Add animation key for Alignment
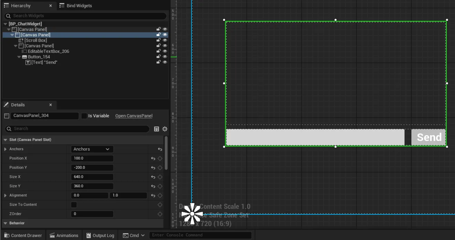This screenshot has width=455, height=240. click(160, 196)
